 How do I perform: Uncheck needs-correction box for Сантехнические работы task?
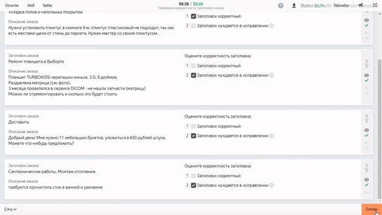pos(193,185)
